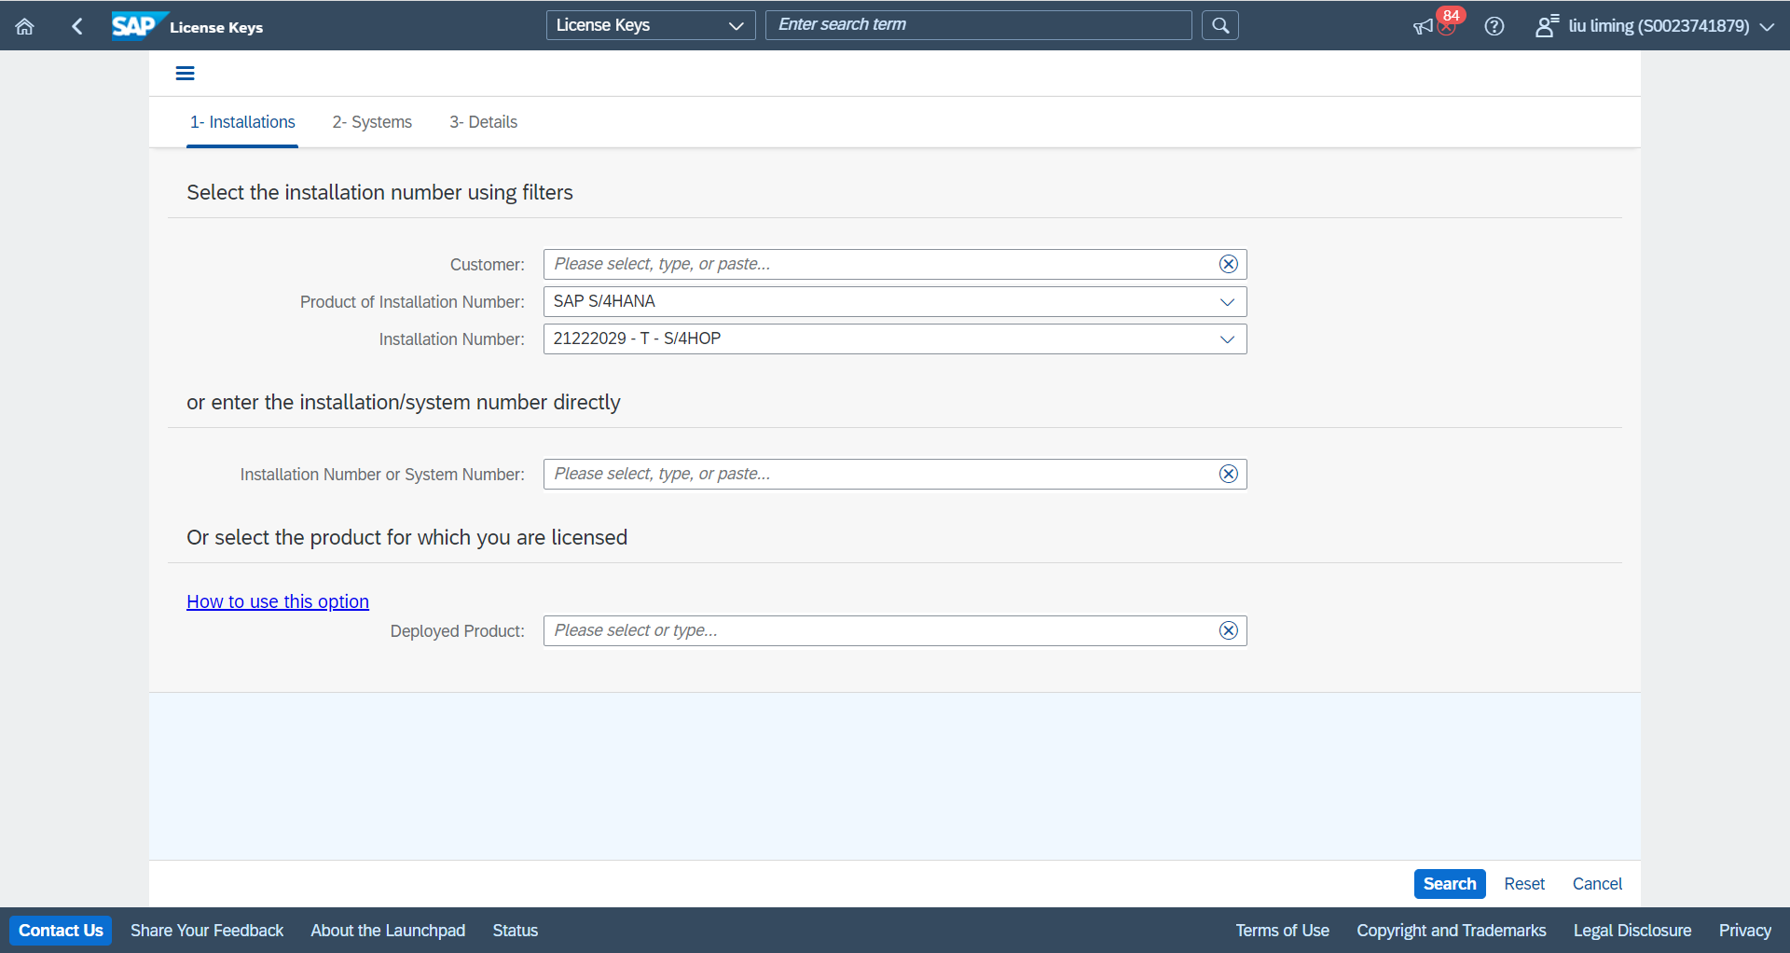This screenshot has width=1790, height=953.
Task: Click the Contact Us button
Action: tap(61, 931)
